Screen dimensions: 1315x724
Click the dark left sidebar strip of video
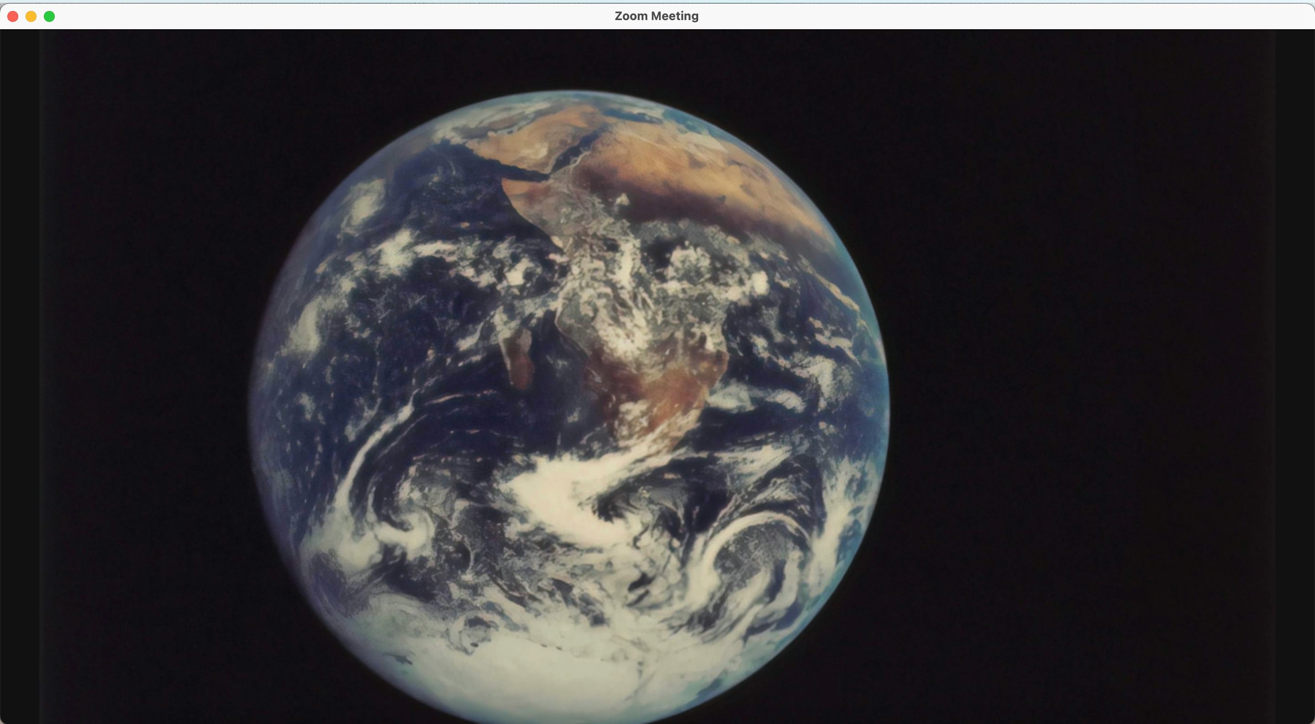click(19, 357)
